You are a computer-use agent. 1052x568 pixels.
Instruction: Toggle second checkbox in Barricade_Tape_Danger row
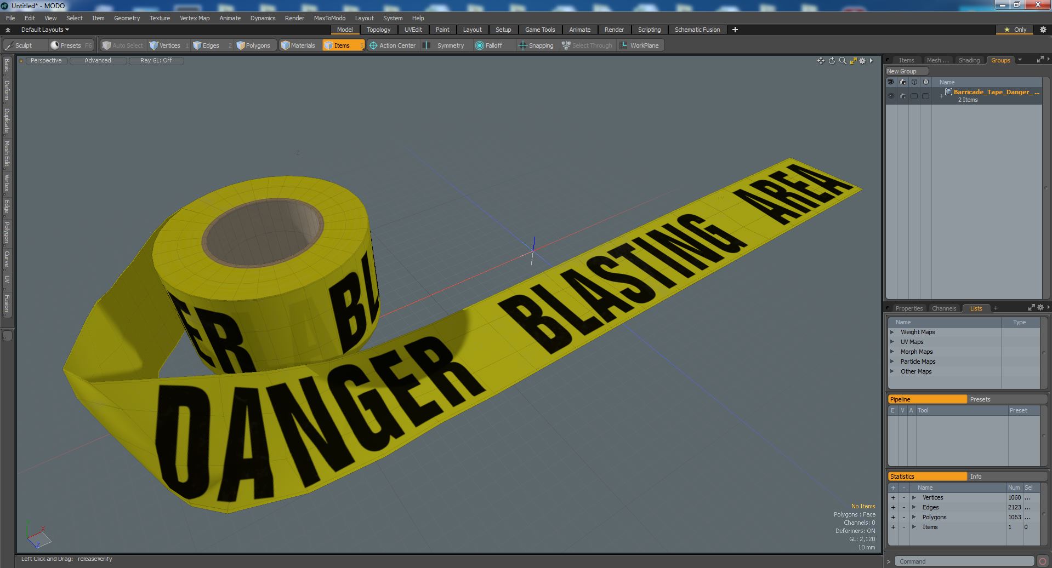tap(925, 96)
